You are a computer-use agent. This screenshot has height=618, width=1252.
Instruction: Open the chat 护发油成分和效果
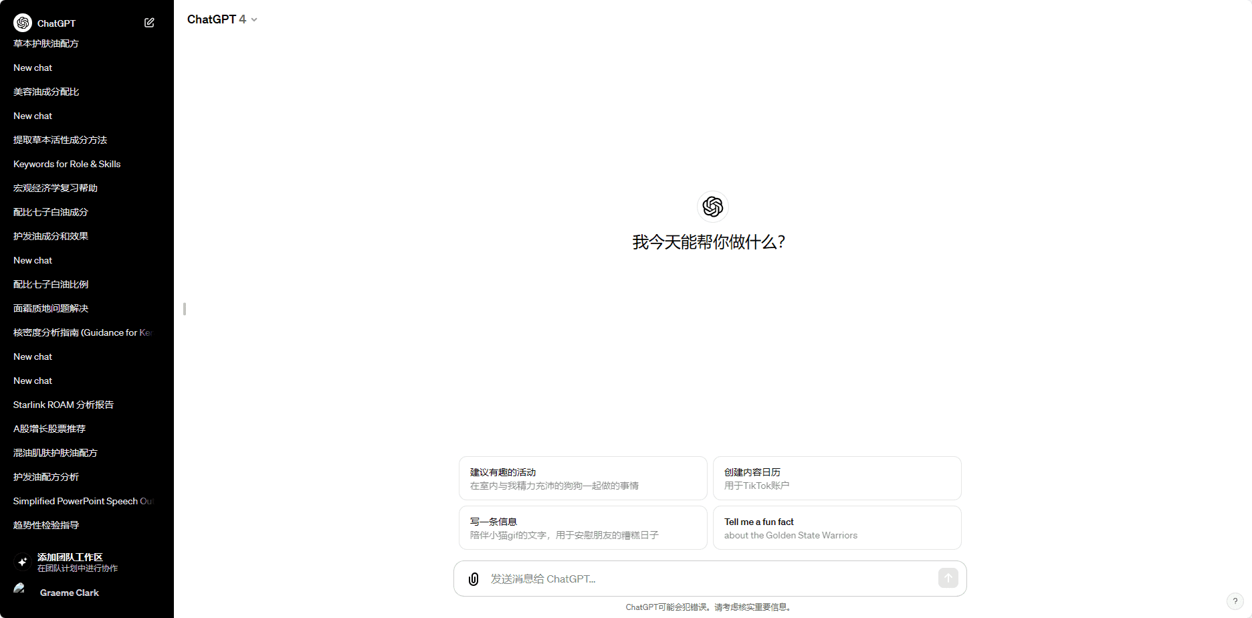coord(51,236)
